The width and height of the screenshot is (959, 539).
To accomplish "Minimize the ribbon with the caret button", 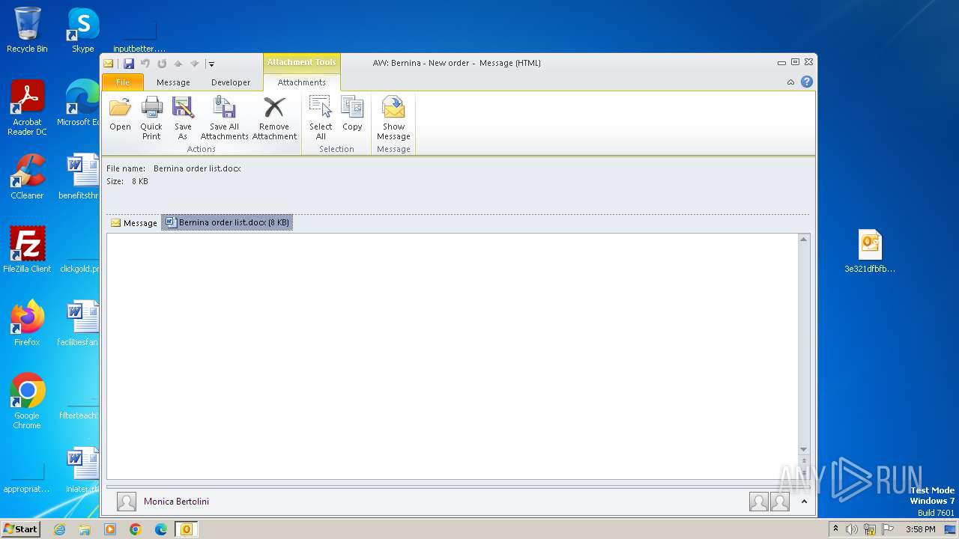I will 790,82.
